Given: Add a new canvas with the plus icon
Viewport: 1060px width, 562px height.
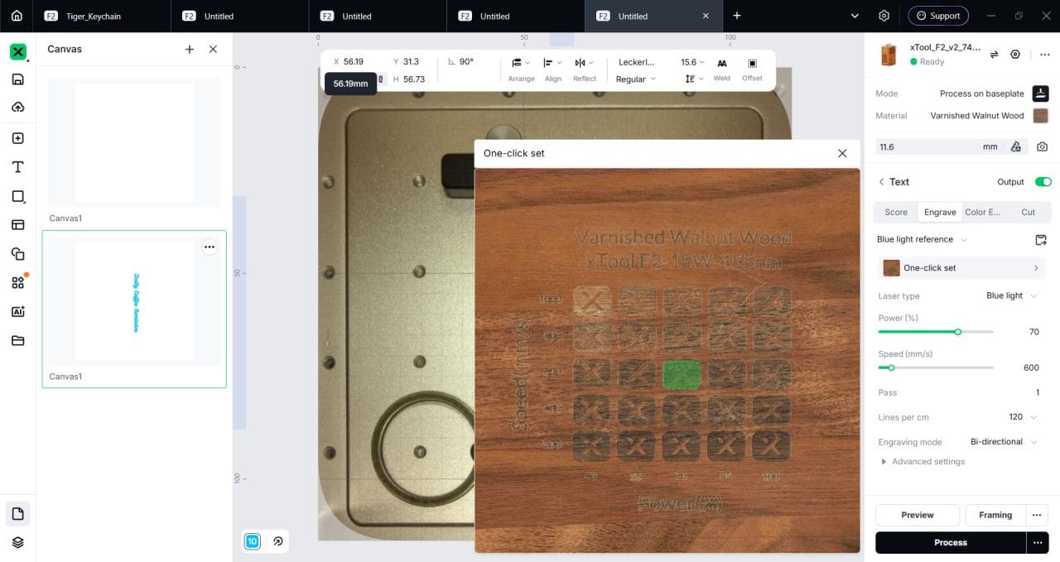Looking at the screenshot, I should pyautogui.click(x=190, y=50).
